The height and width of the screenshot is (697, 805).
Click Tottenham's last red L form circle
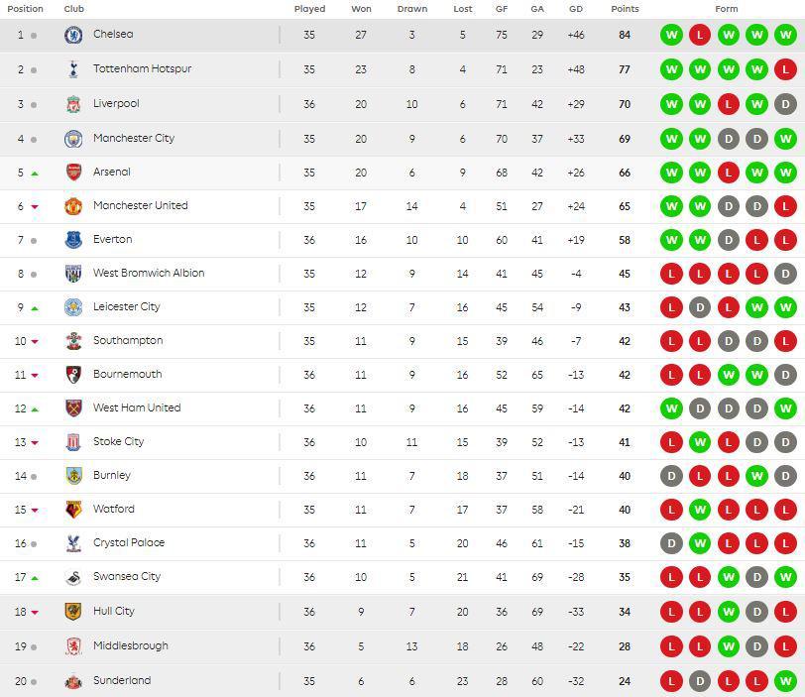(x=785, y=69)
